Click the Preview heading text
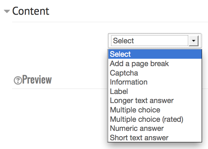This screenshot has height=149, width=208. pyautogui.click(x=37, y=80)
